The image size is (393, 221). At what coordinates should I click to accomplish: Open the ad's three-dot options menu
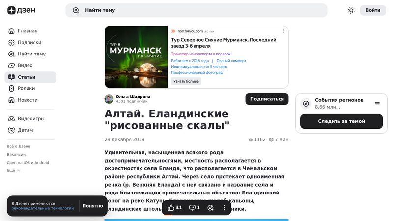(283, 31)
